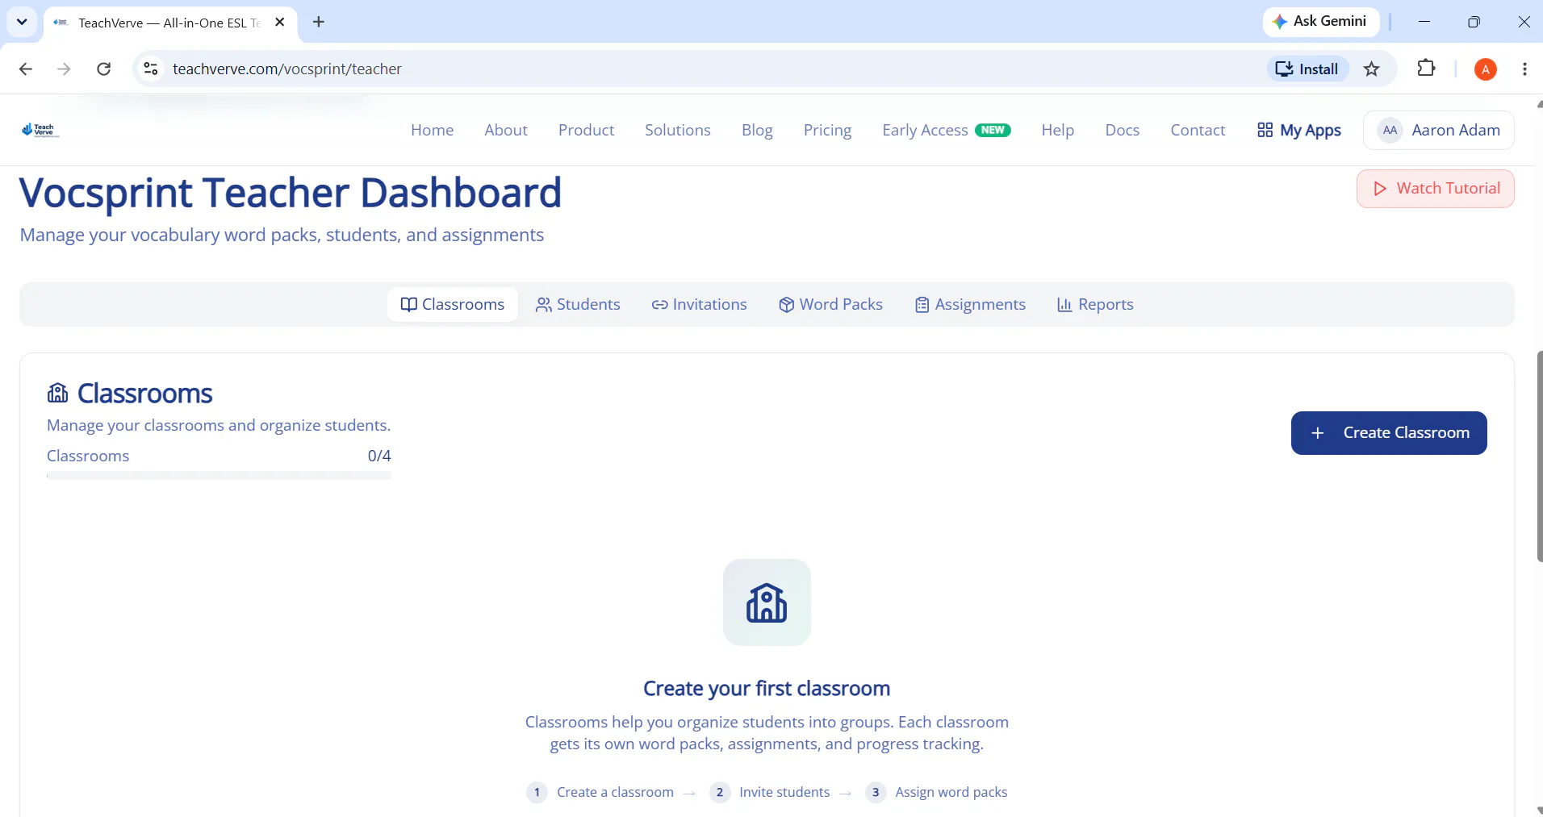Open the Chrome three-dot menu
The image size is (1543, 817).
tap(1524, 69)
